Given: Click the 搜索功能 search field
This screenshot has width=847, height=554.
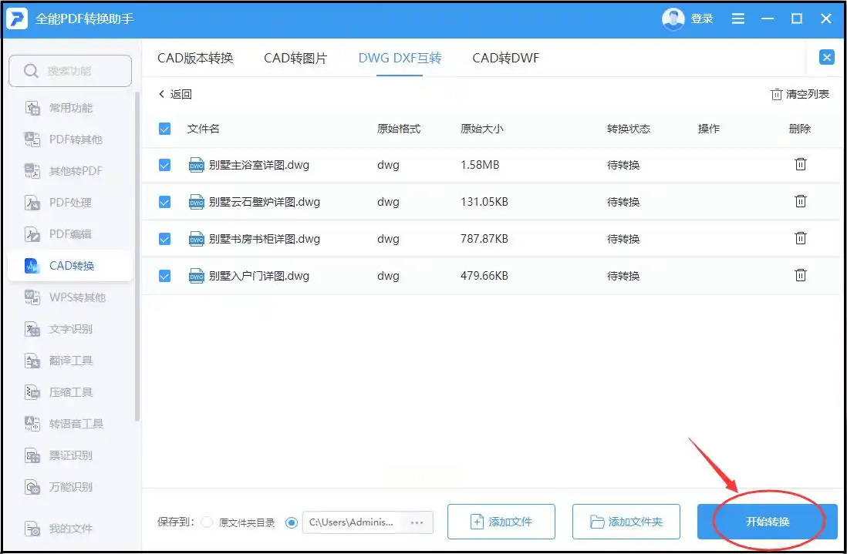Looking at the screenshot, I should click(70, 71).
